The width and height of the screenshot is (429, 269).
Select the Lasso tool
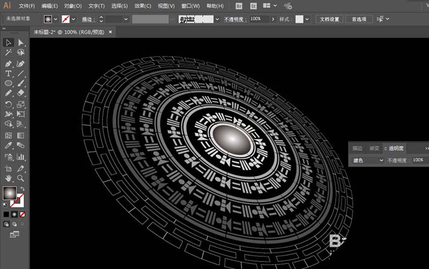tap(21, 52)
